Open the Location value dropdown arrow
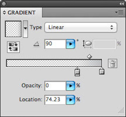This screenshot has width=126, height=117. point(70,100)
